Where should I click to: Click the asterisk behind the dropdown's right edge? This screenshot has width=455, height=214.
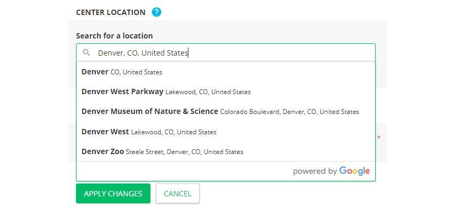(379, 138)
